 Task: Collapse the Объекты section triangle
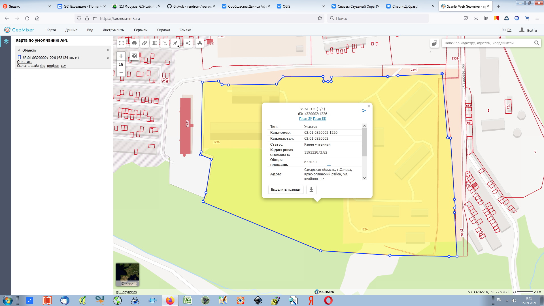pyautogui.click(x=19, y=50)
